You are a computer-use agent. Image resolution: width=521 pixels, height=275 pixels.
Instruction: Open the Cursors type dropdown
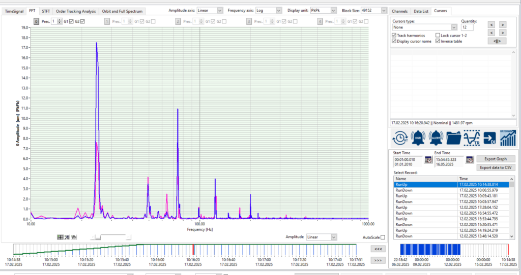(425, 27)
